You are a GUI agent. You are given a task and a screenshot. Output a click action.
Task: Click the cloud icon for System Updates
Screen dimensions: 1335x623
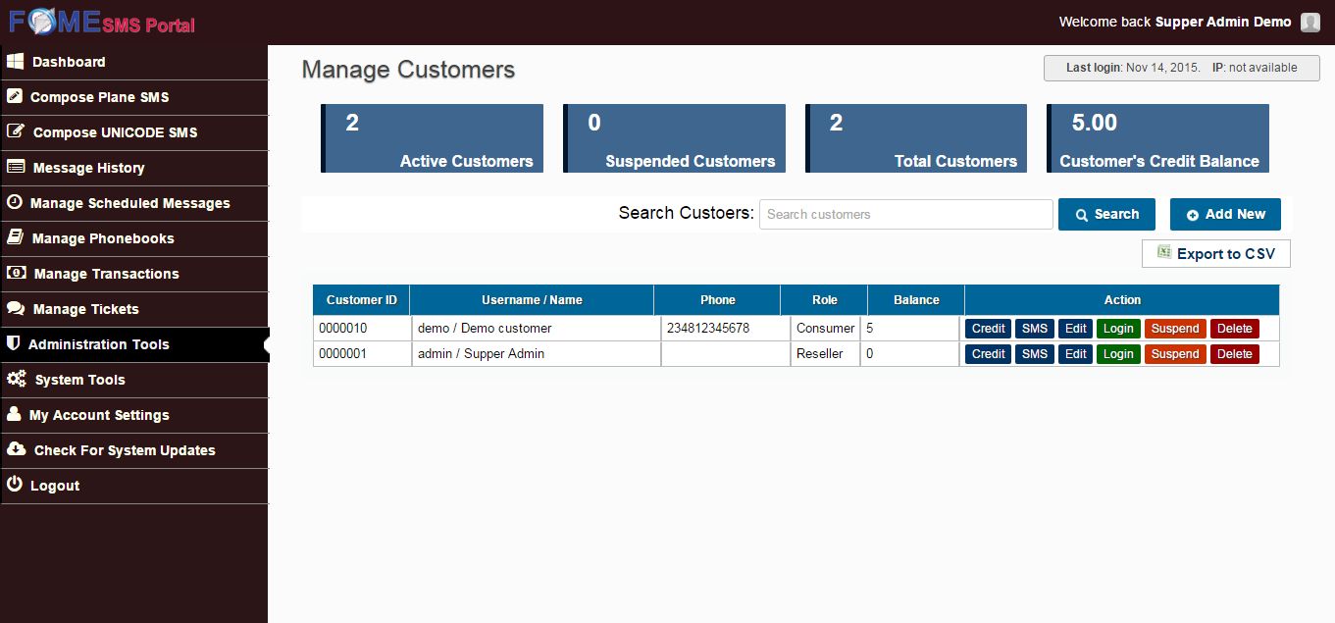coord(16,450)
